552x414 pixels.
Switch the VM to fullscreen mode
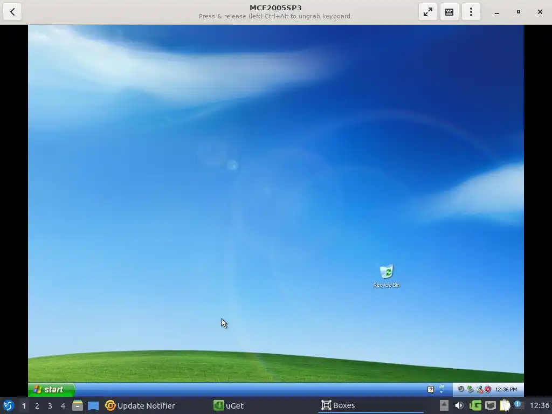pos(427,12)
